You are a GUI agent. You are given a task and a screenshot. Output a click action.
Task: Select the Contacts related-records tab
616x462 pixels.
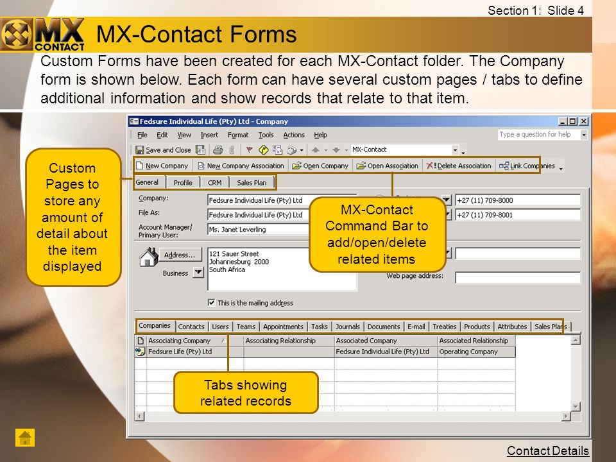pyautogui.click(x=191, y=327)
